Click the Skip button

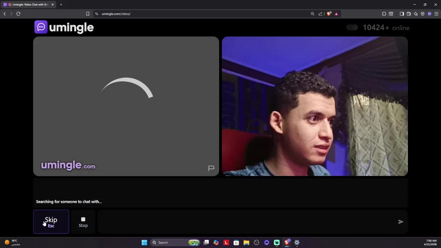51,222
